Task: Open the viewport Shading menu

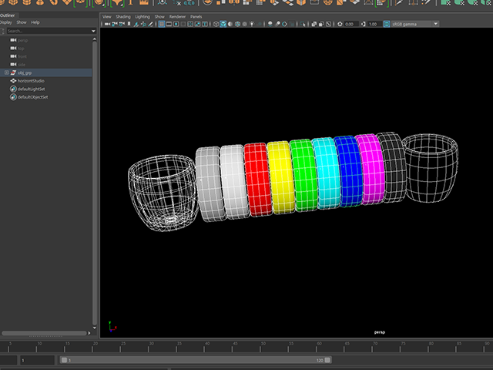Action: click(123, 17)
